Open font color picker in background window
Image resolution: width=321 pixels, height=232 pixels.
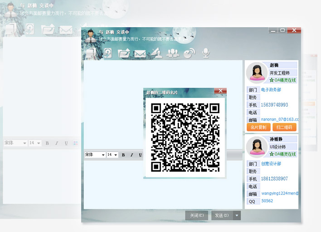76,143
